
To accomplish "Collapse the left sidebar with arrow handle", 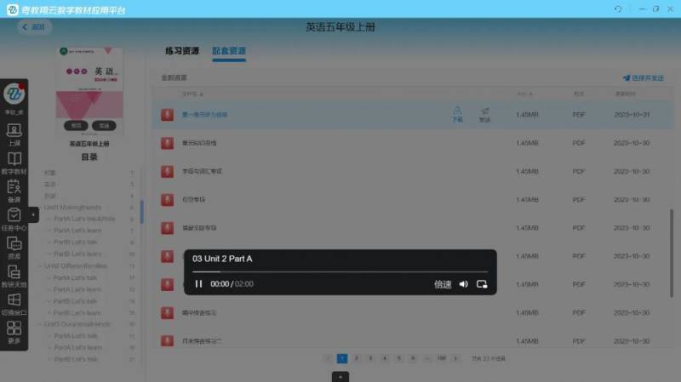I will point(33,214).
